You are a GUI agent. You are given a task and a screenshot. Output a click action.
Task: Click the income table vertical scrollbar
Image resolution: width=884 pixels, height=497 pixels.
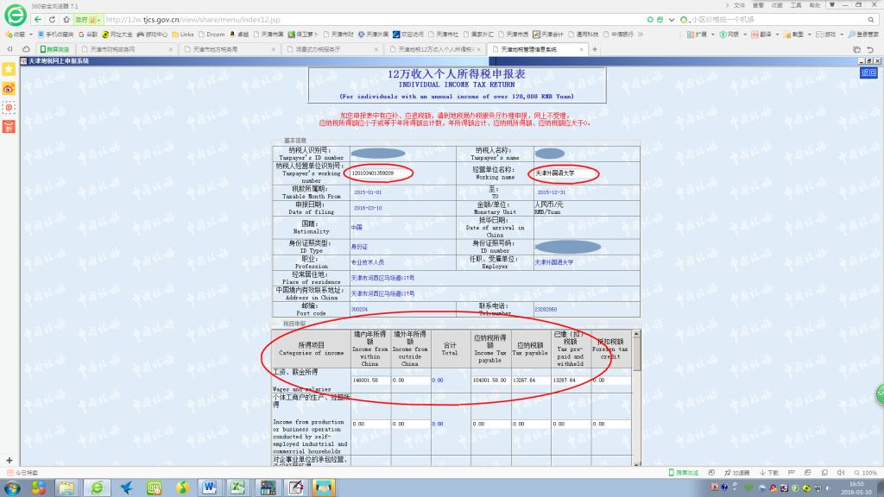pos(636,397)
